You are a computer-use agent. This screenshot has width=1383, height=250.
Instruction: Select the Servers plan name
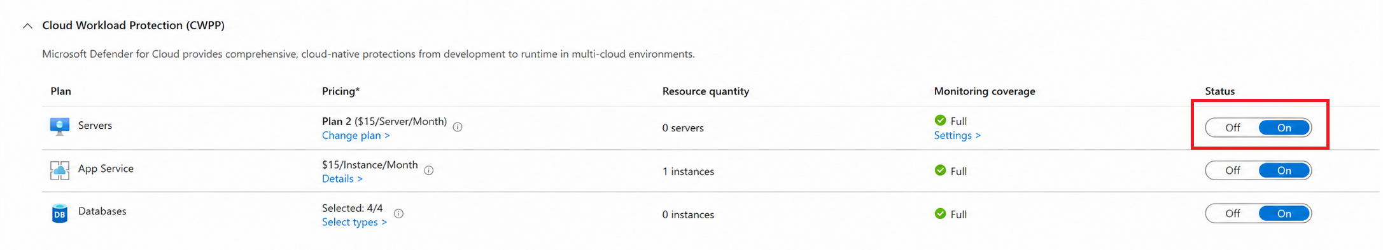(95, 125)
